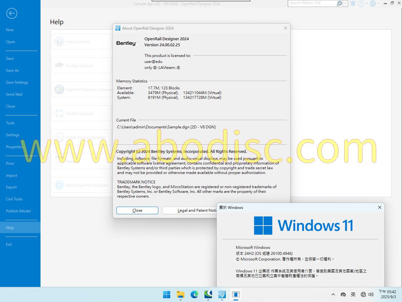This screenshot has height=302, width=402.
Task: Launch Microsoft Edge from the taskbar
Action: pos(194,294)
